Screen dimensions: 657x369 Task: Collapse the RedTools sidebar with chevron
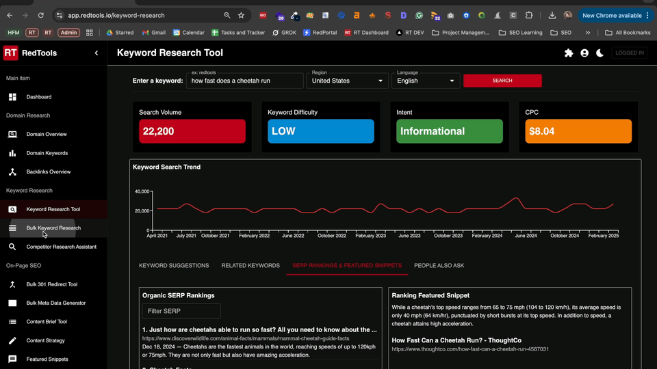tap(96, 53)
